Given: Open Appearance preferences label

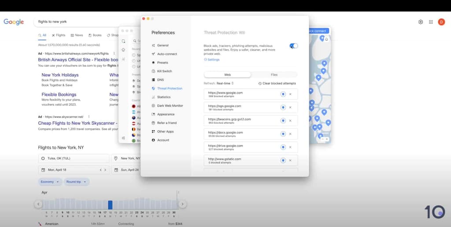Looking at the screenshot, I should [x=166, y=114].
